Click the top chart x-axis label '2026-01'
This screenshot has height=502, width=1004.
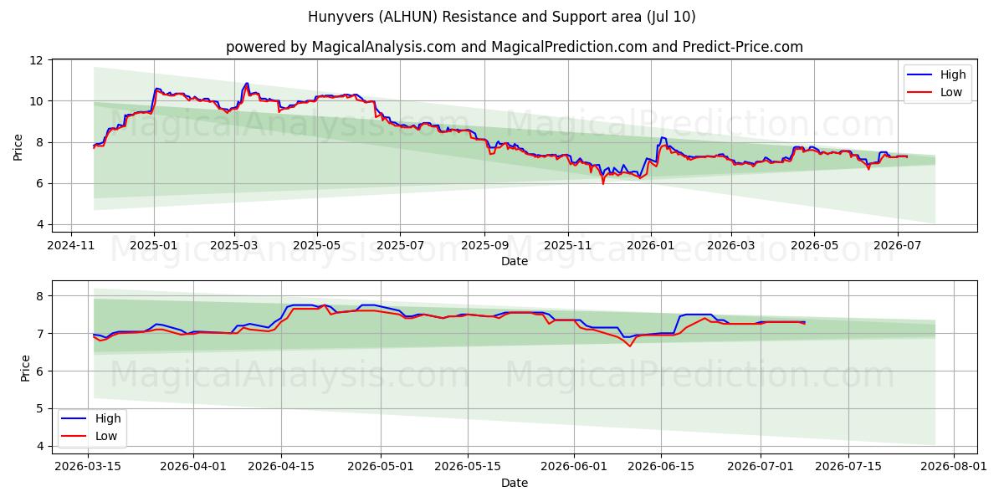[651, 246]
